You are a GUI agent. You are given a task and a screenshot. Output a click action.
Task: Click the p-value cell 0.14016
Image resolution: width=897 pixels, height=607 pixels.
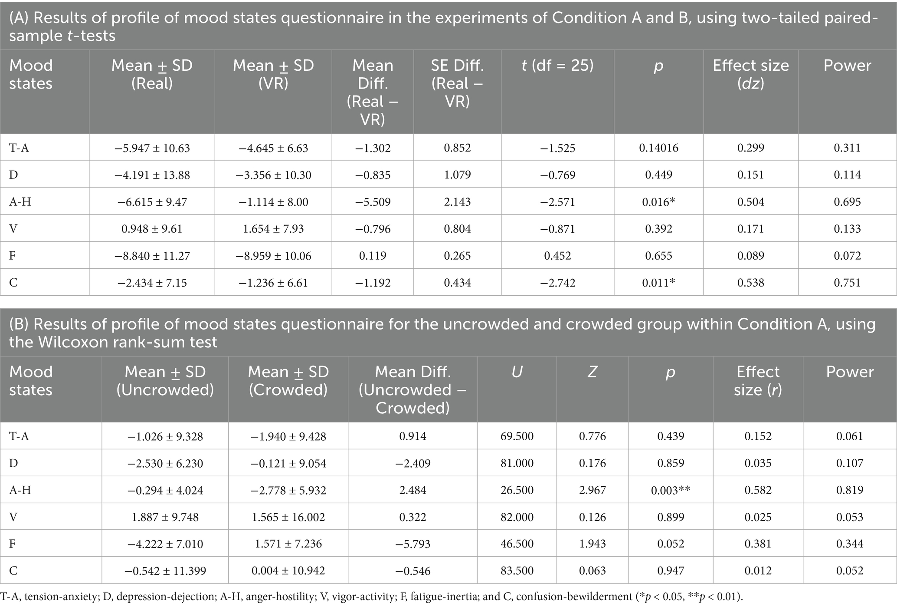click(658, 148)
